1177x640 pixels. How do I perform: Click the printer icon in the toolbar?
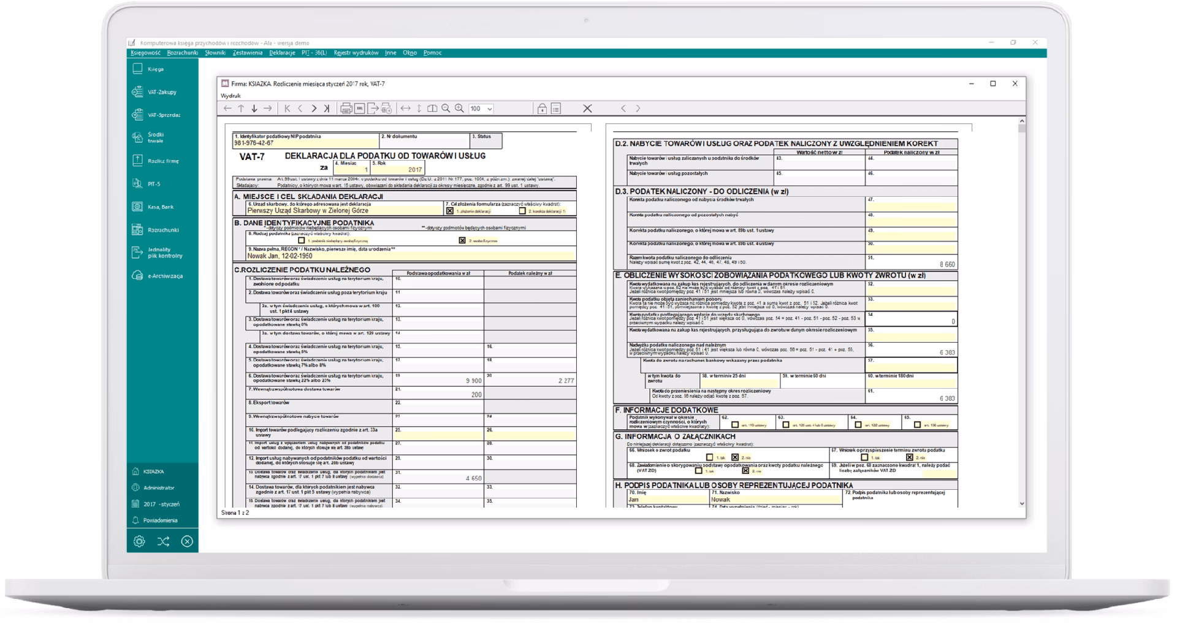346,109
